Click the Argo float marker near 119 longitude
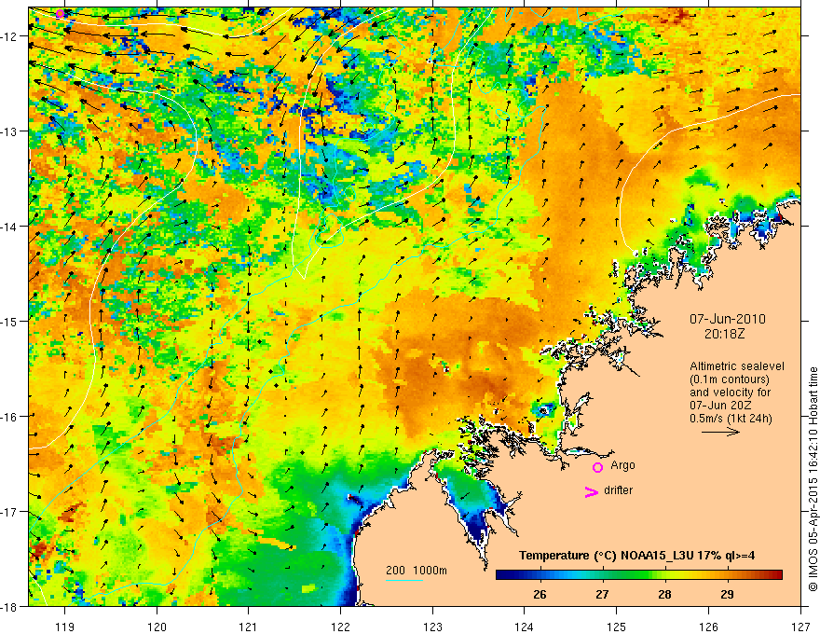This screenshot has height=634, width=820. coord(61,14)
